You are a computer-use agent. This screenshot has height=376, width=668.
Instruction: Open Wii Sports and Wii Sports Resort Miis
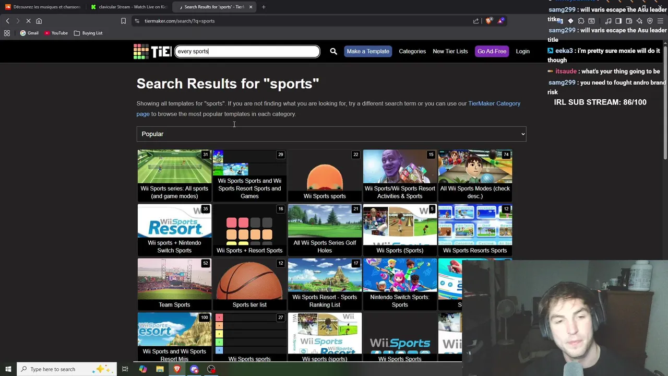174,337
